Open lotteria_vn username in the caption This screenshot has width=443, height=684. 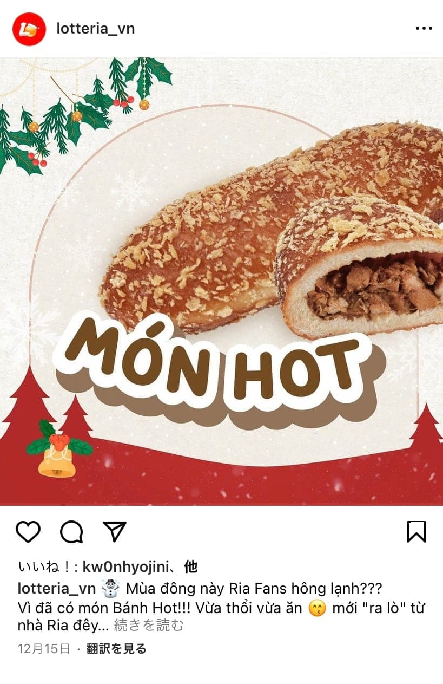click(x=57, y=588)
